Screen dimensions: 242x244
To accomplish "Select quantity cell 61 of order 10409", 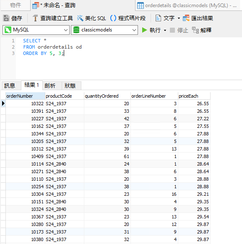I will (x=107, y=156).
